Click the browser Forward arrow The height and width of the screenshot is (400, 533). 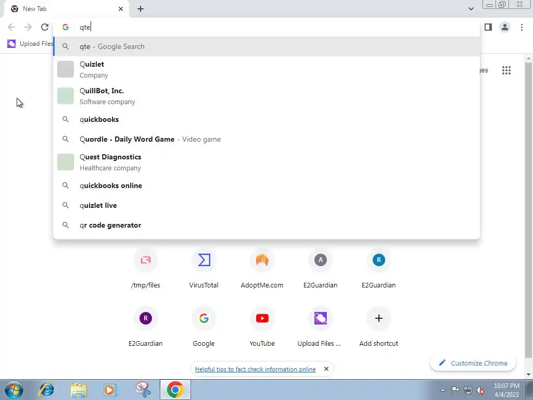click(28, 27)
